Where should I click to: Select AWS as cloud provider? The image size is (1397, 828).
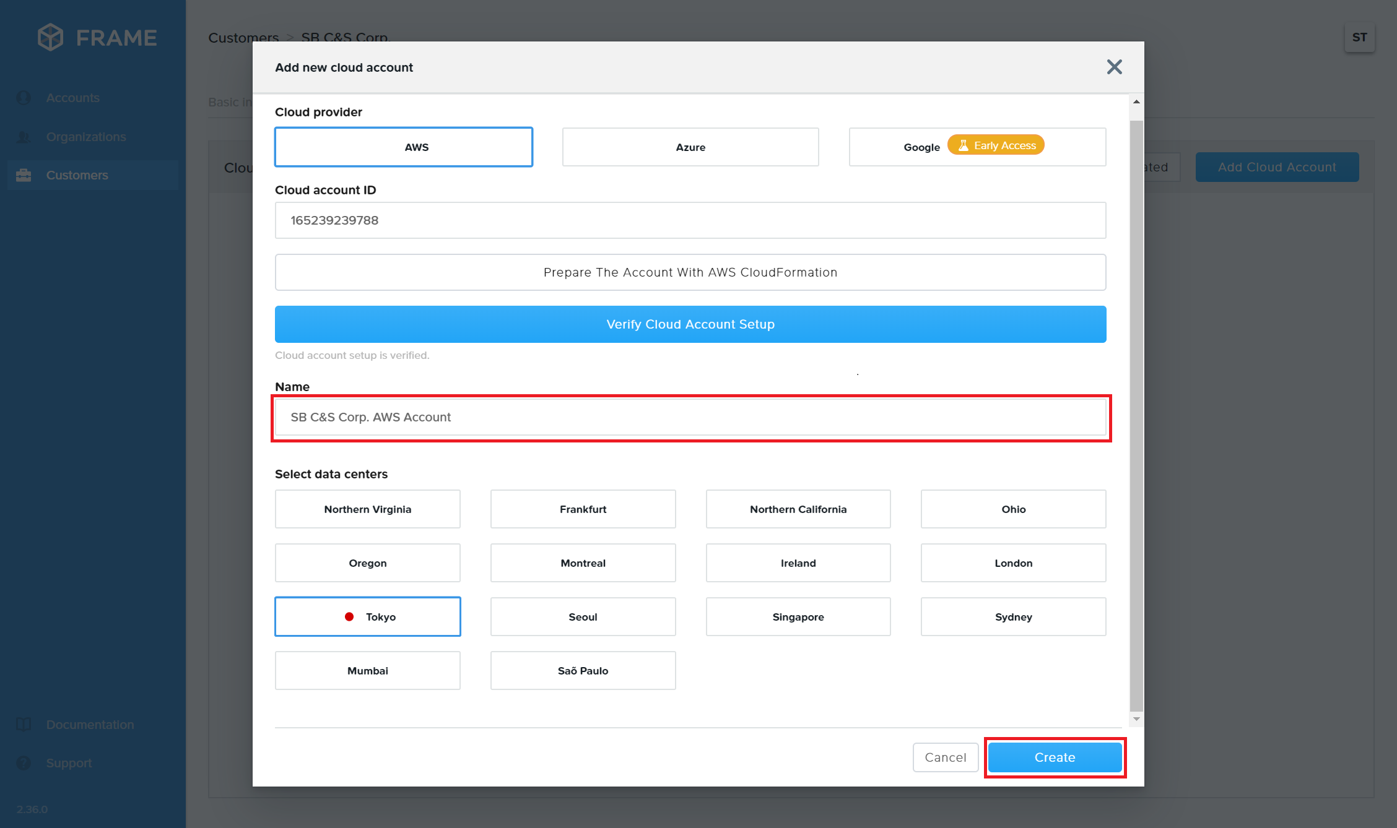pyautogui.click(x=404, y=147)
